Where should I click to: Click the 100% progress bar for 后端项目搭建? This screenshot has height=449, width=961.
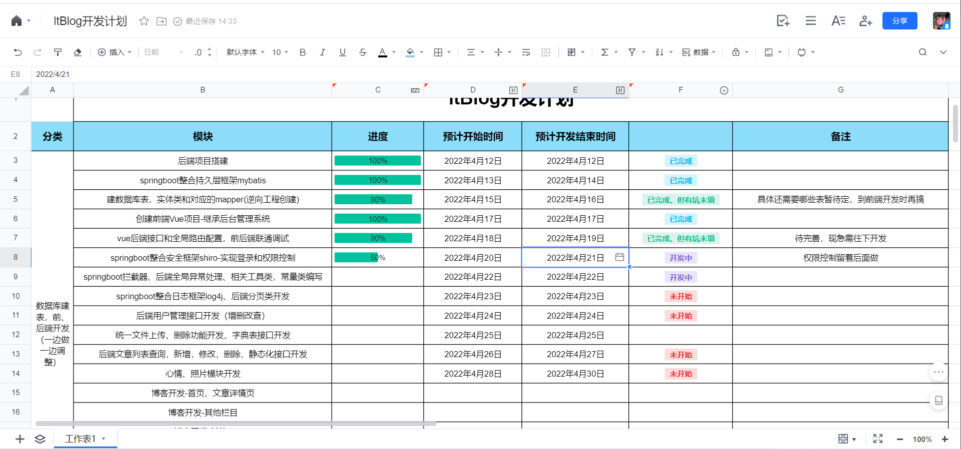pos(378,160)
